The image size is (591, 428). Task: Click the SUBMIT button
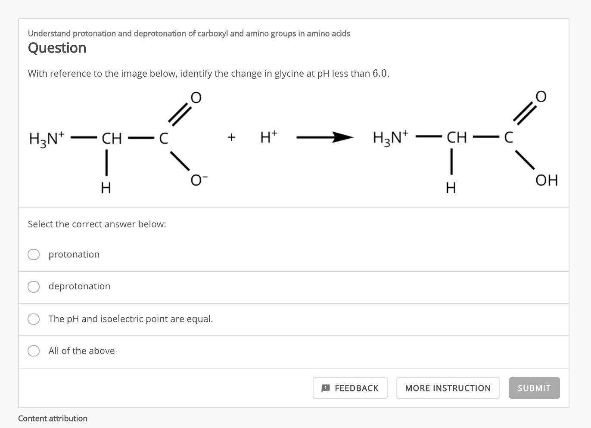click(x=534, y=388)
